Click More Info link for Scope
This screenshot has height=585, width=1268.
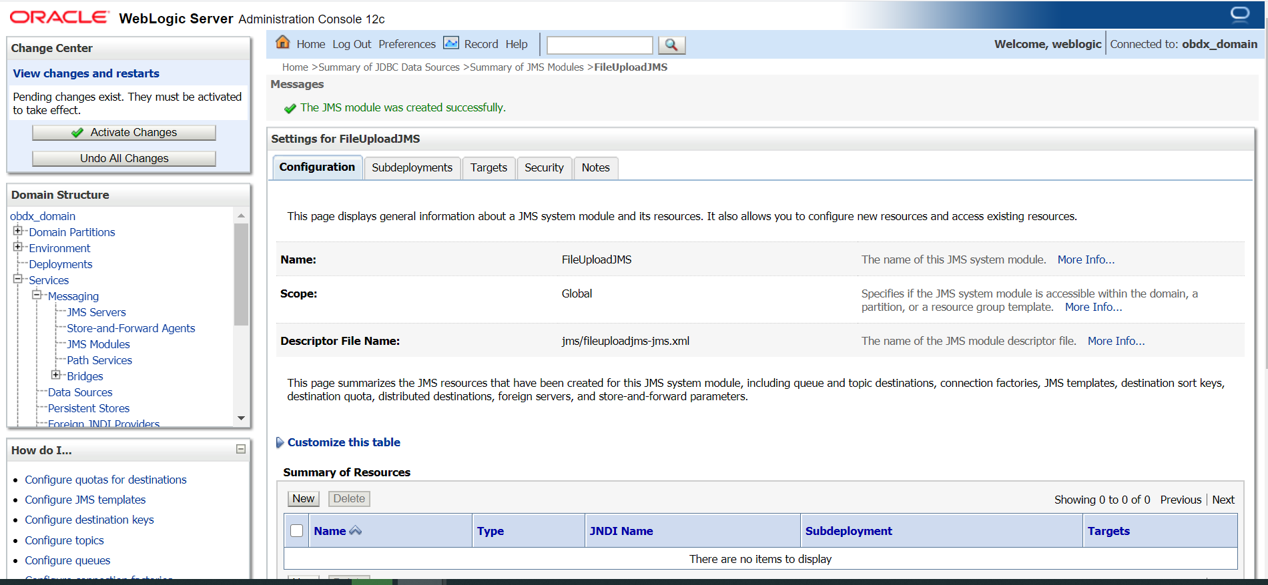pos(1093,307)
